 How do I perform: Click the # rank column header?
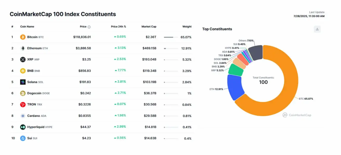12,26
